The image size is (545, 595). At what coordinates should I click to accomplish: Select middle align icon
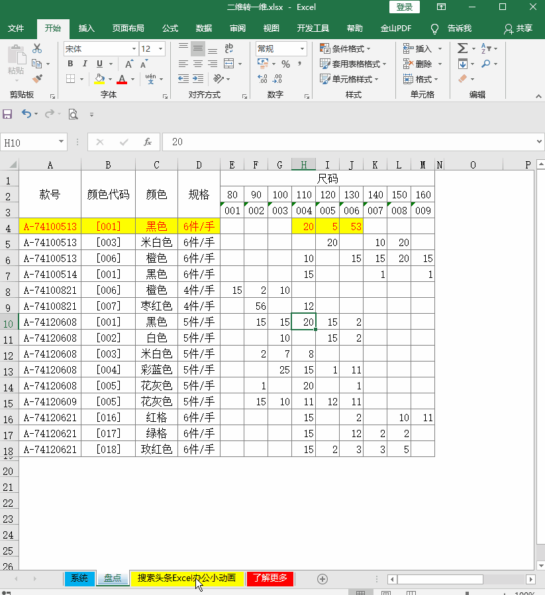click(x=198, y=48)
